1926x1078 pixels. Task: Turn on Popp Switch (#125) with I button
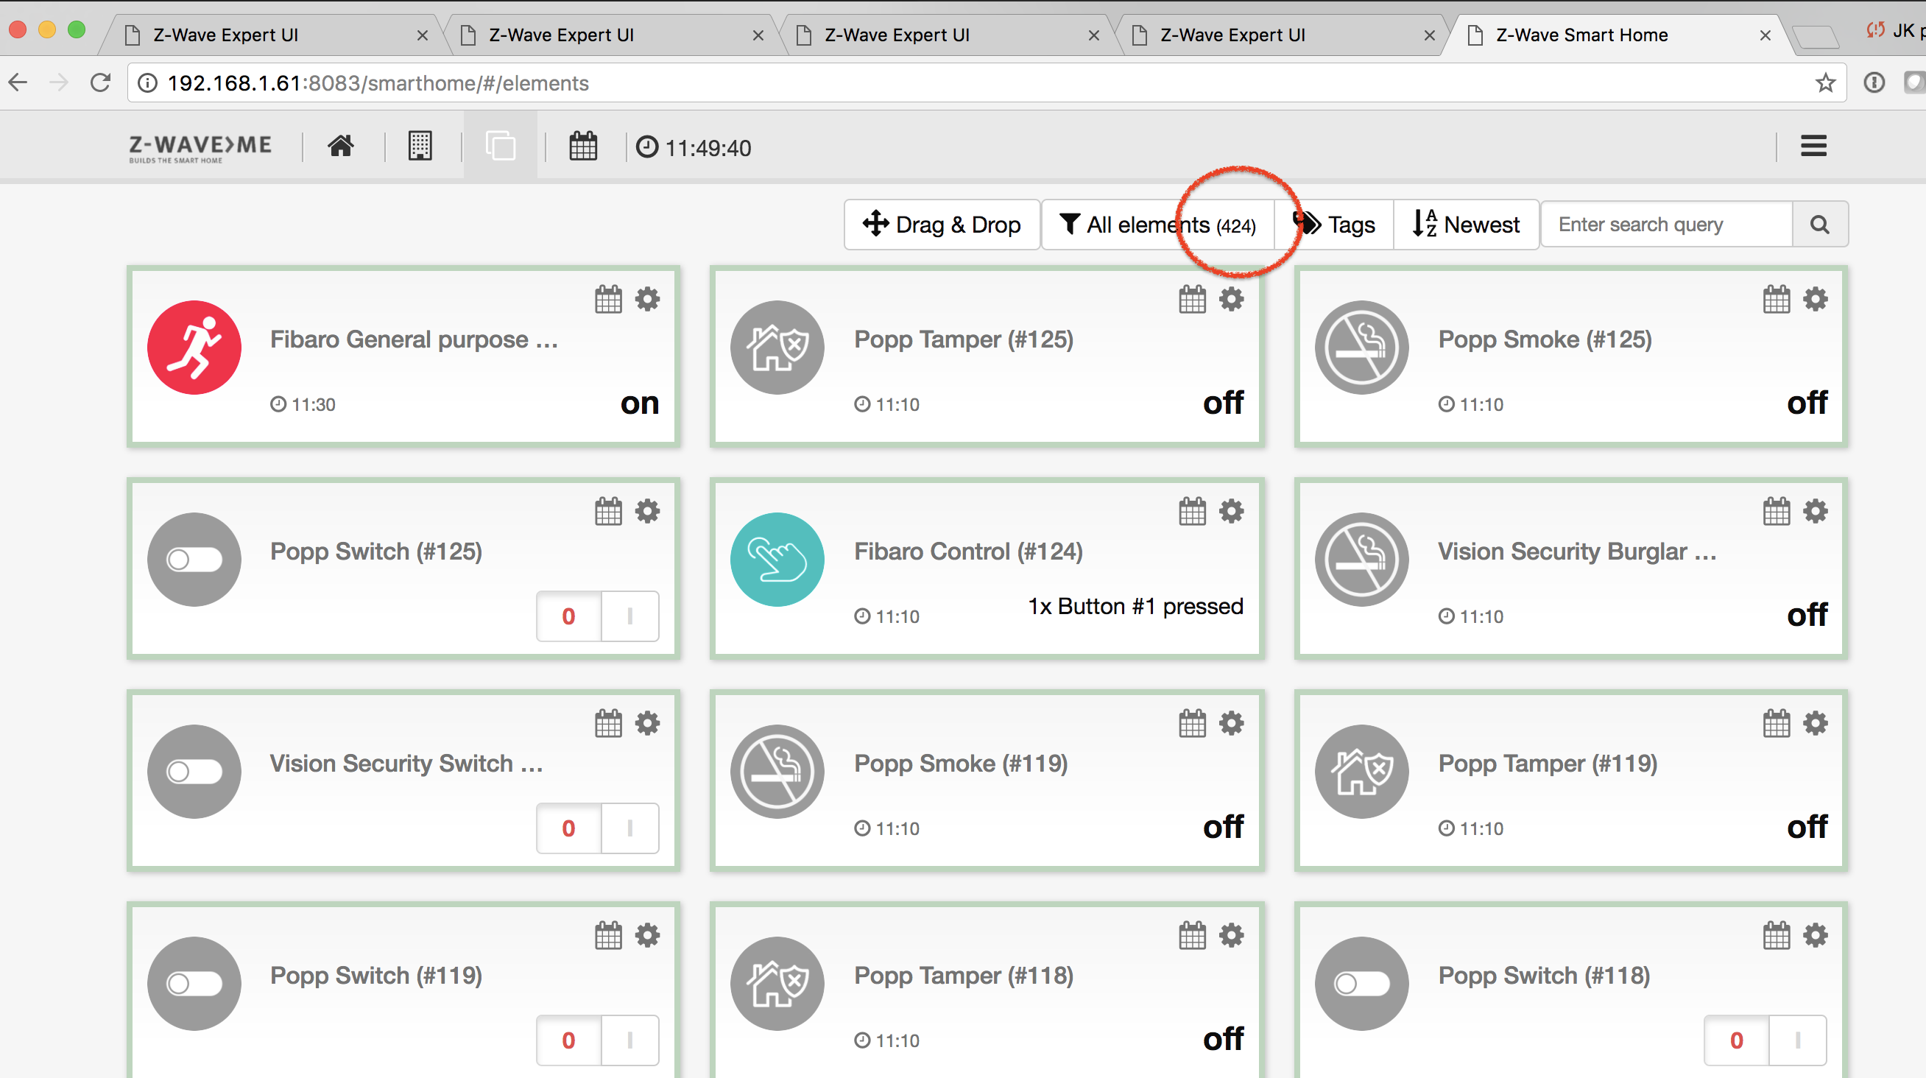click(x=629, y=616)
